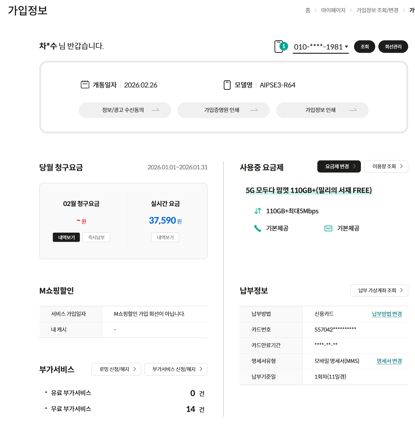Click the green phone call icon
Screen dimensions: 415x424
coord(258,228)
